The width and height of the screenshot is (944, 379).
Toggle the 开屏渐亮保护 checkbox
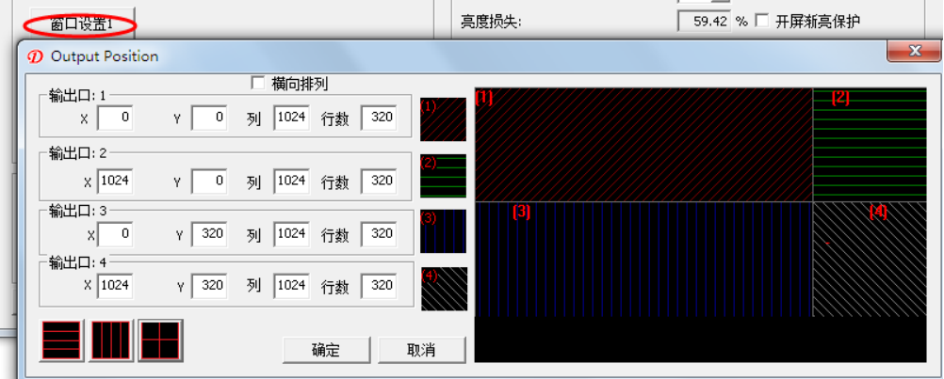(762, 21)
